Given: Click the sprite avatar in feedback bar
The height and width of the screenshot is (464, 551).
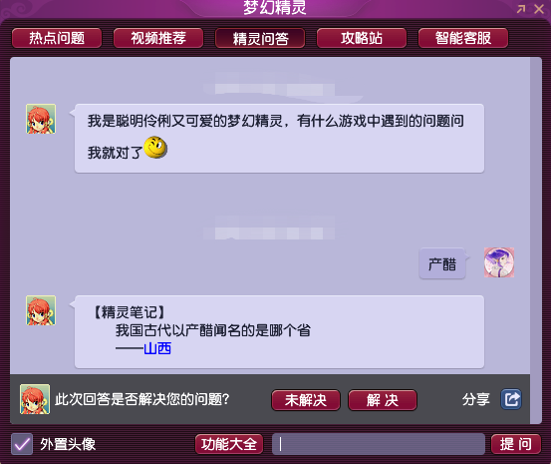Looking at the screenshot, I should point(35,399).
